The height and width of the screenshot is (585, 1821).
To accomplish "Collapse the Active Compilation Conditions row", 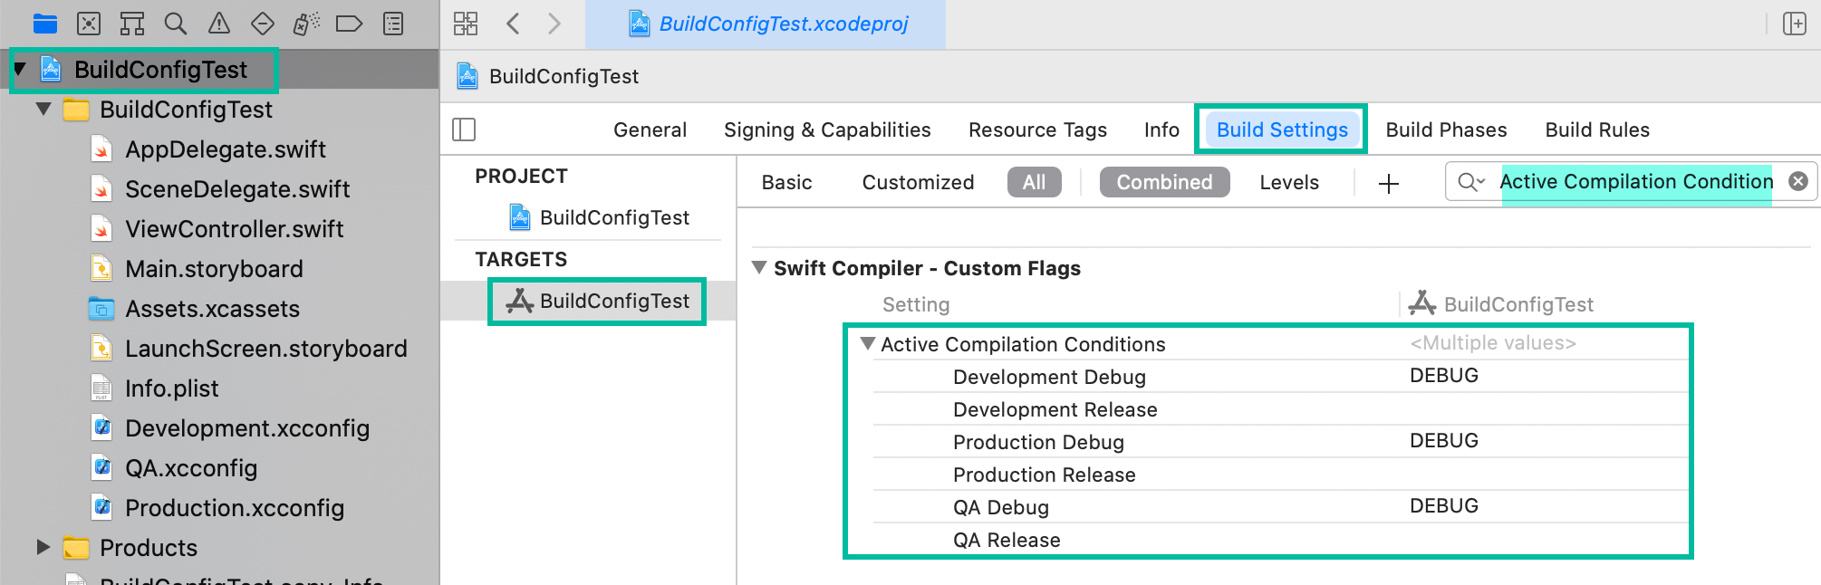I will tap(868, 344).
